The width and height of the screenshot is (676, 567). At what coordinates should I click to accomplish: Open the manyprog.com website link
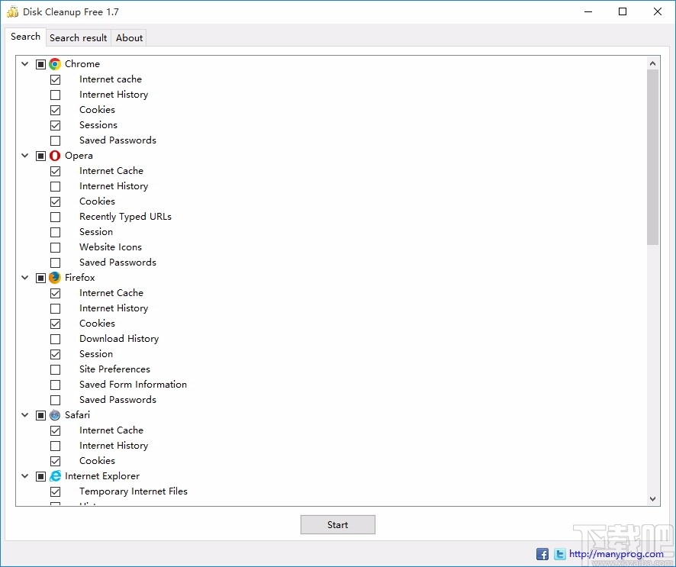618,553
